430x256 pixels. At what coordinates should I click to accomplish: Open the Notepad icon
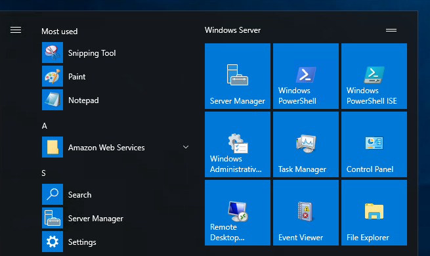tap(53, 100)
